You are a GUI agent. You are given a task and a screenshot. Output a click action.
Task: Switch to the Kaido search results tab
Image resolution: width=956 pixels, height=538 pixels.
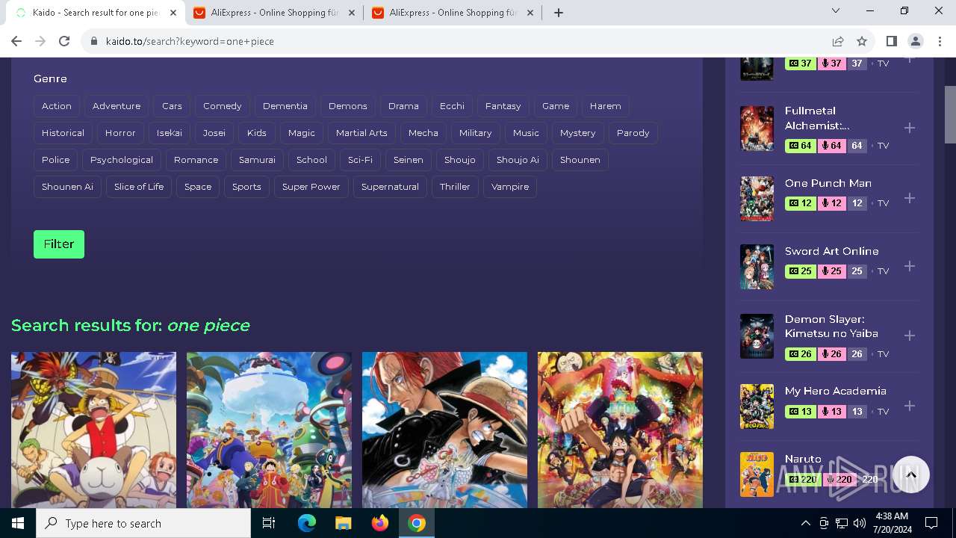96,13
